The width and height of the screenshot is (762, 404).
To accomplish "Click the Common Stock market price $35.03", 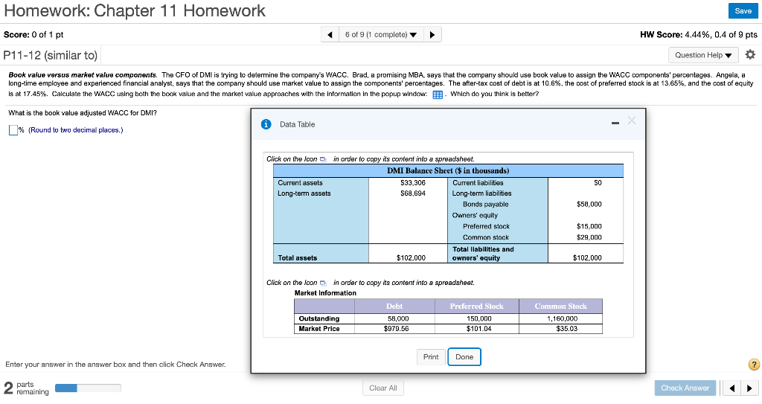I will (566, 329).
